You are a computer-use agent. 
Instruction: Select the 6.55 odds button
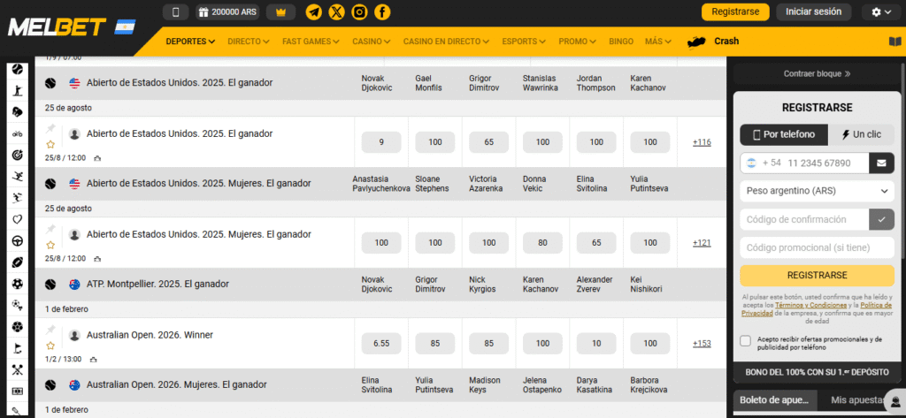coord(381,344)
